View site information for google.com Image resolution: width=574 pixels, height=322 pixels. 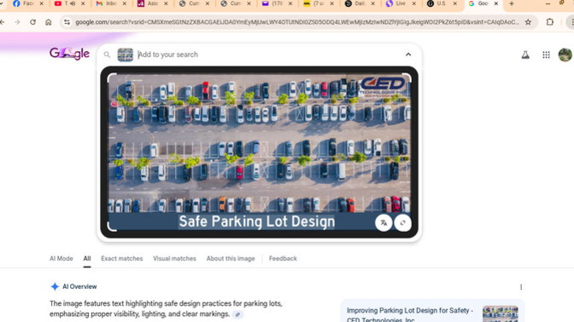click(x=67, y=22)
